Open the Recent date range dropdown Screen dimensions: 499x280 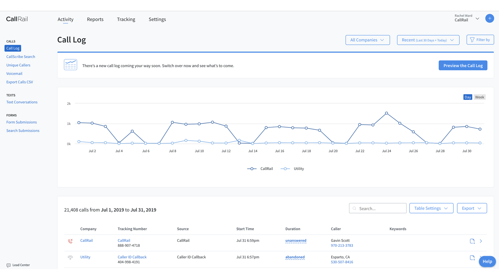pyautogui.click(x=428, y=40)
